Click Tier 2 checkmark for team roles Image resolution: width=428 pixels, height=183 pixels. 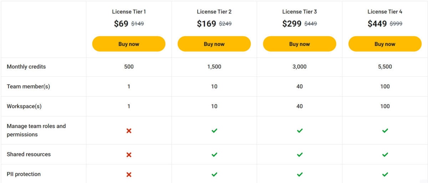click(214, 131)
